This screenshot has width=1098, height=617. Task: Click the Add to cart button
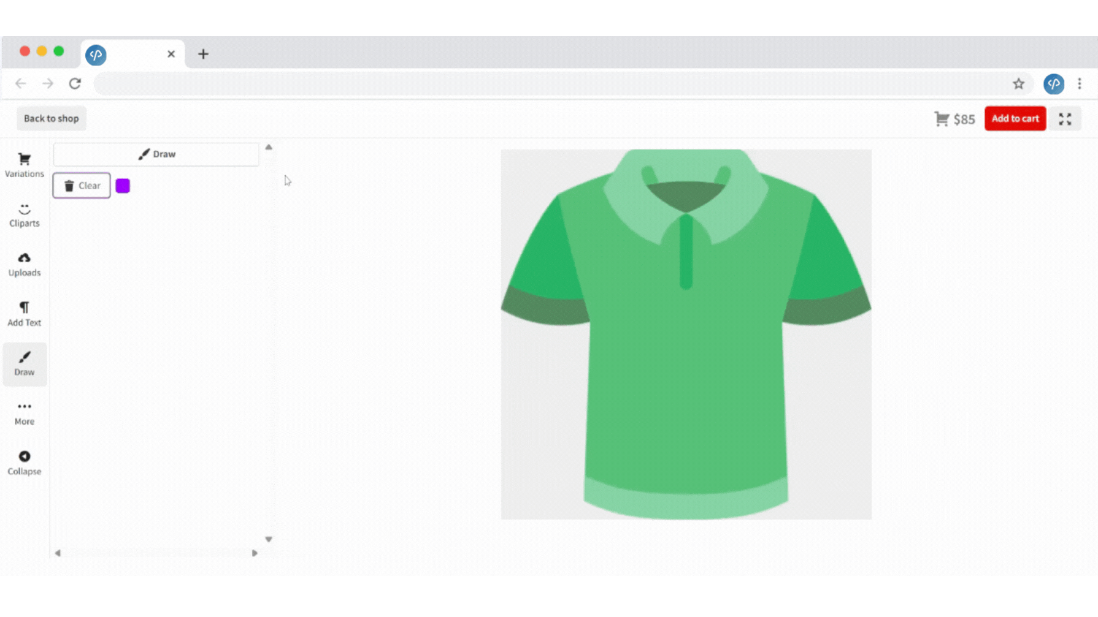[1015, 119]
